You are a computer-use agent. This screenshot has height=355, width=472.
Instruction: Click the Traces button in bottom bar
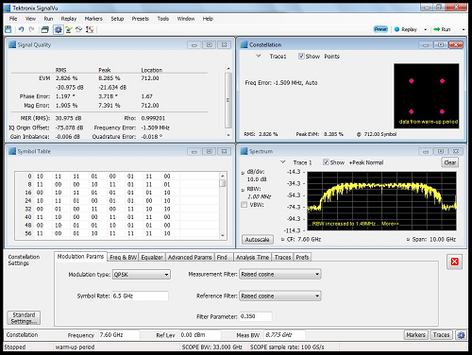441,335
